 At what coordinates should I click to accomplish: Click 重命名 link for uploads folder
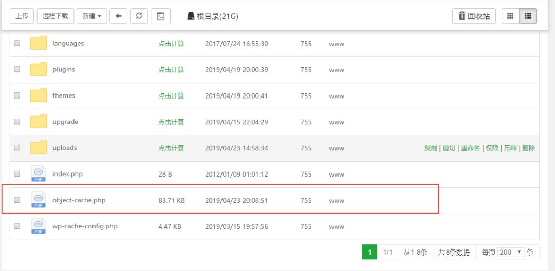point(470,148)
